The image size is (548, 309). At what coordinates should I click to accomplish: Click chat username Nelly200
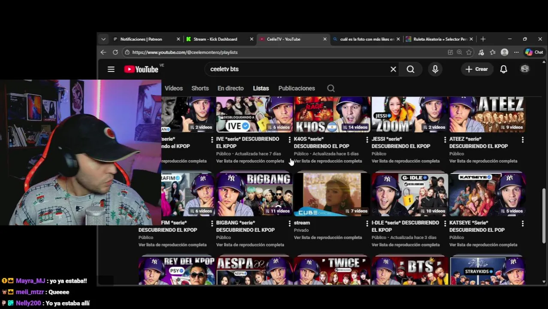[x=28, y=303]
